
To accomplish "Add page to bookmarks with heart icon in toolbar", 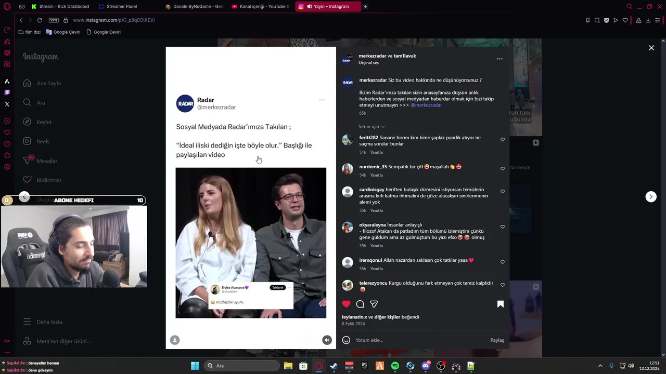I will (625, 20).
